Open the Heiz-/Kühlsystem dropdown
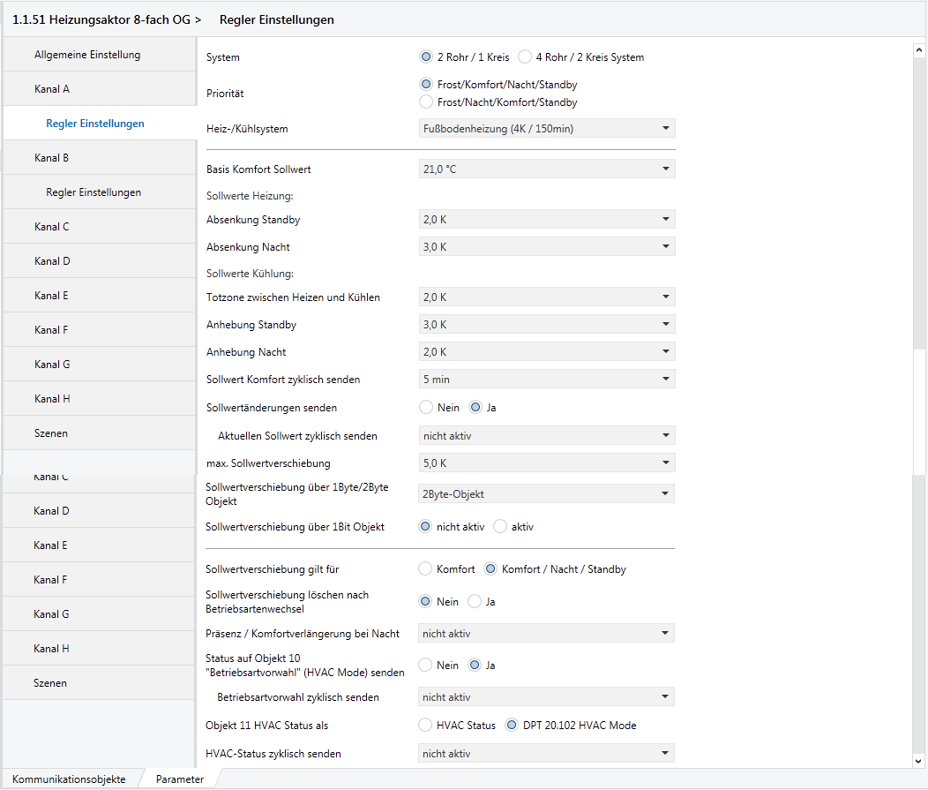928x790 pixels. (x=547, y=129)
